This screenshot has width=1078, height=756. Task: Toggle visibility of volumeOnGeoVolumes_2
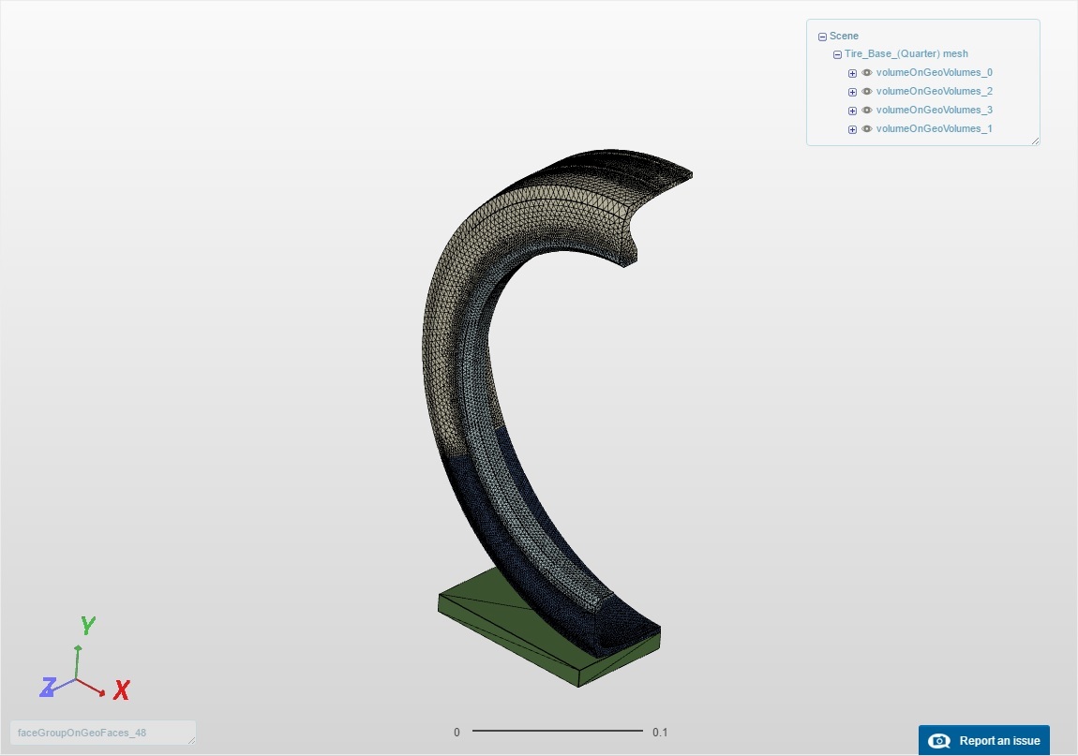(x=867, y=91)
